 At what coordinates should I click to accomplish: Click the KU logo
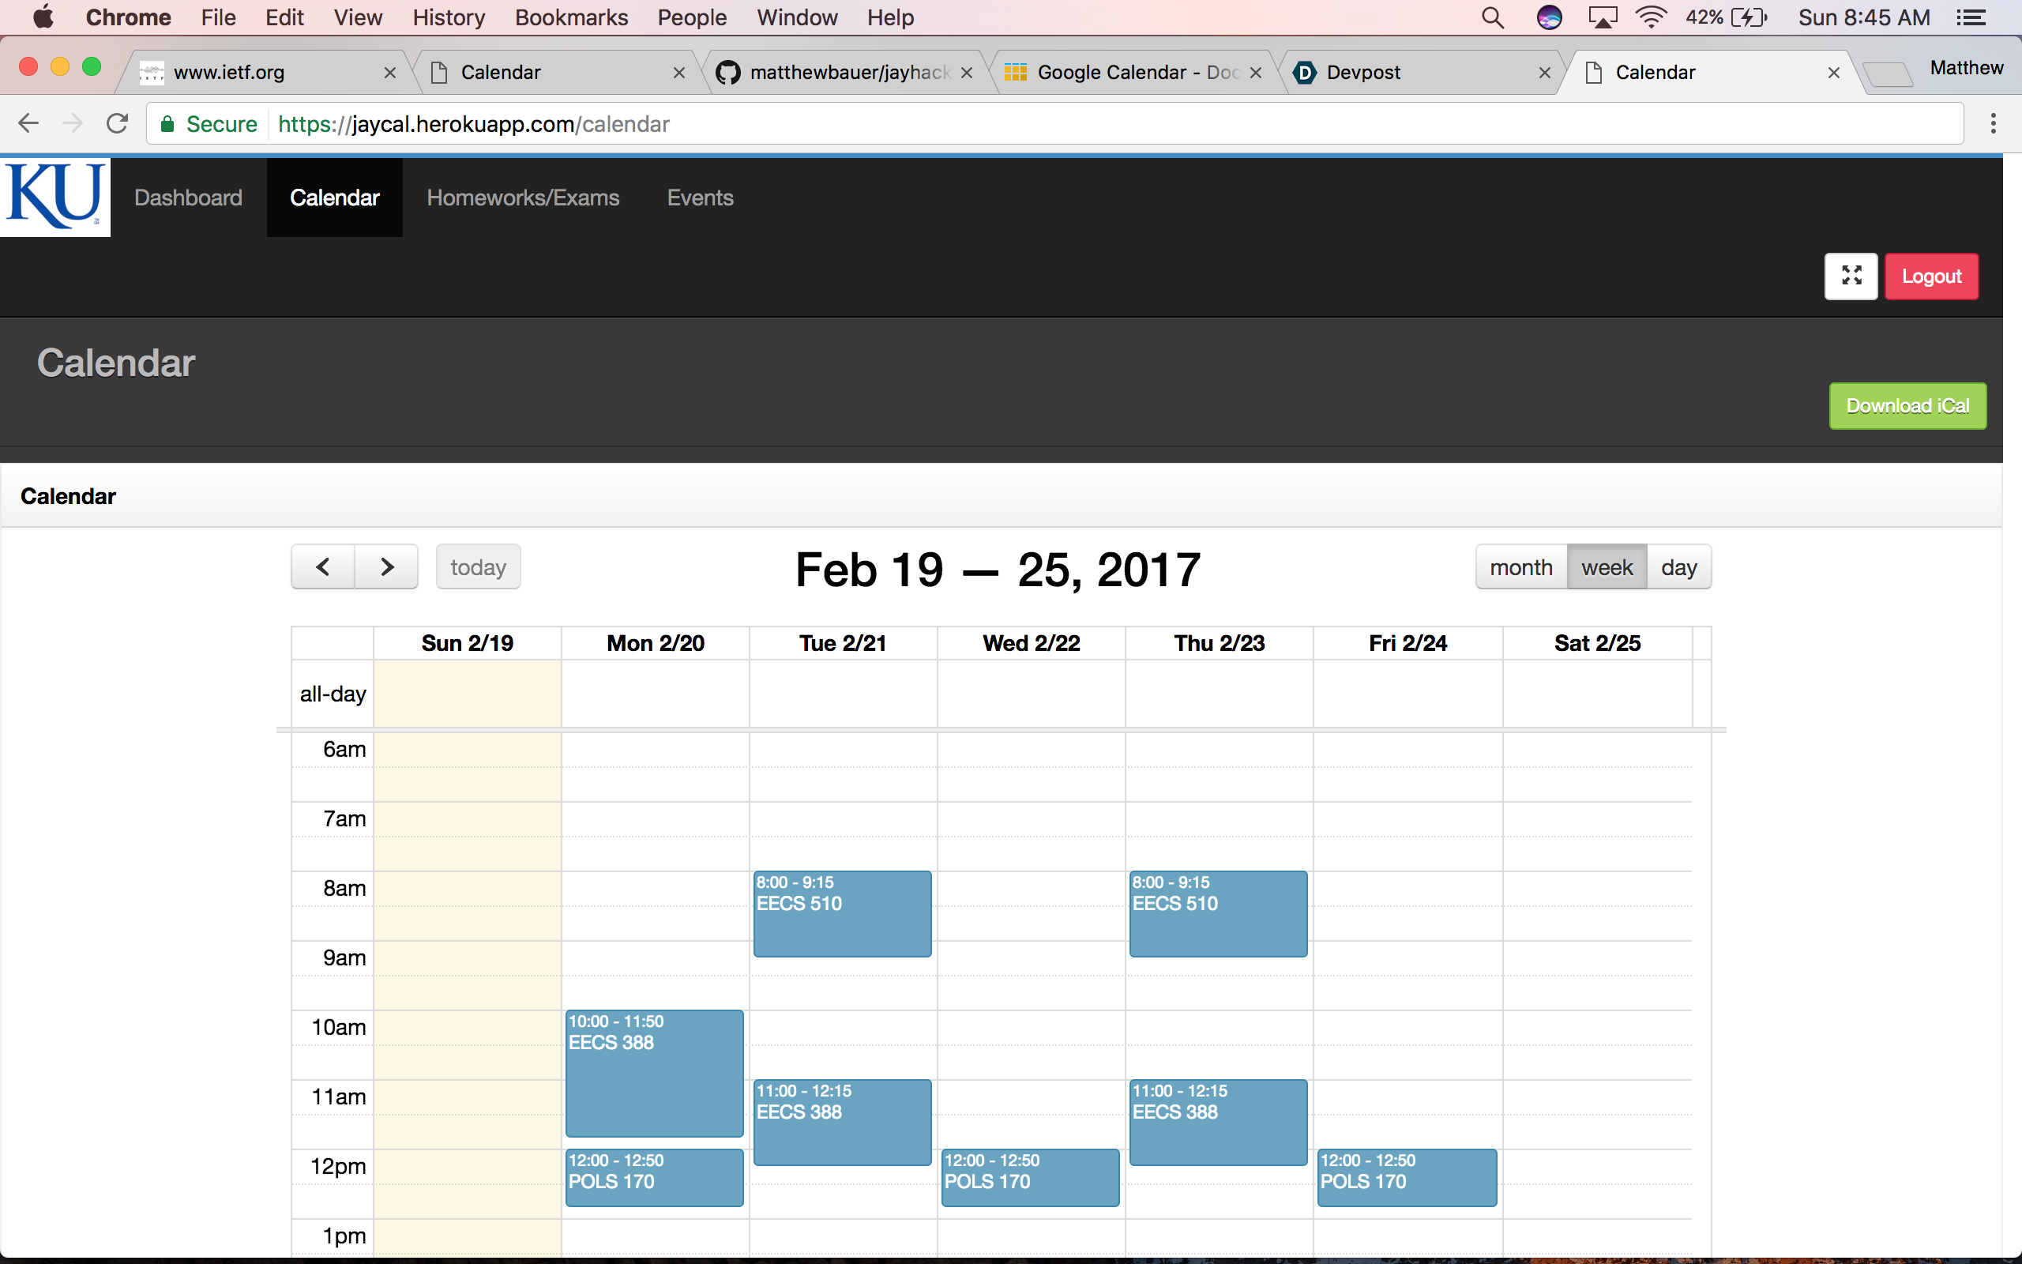pos(55,197)
